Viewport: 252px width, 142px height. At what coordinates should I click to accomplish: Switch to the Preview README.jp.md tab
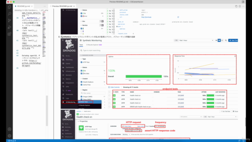tap(62, 6)
